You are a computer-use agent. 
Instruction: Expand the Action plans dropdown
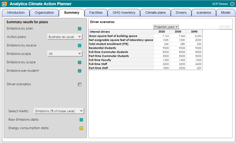coord(65,37)
